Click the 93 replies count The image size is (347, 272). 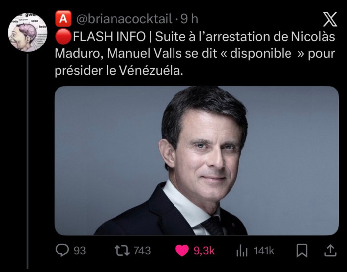tap(80, 251)
